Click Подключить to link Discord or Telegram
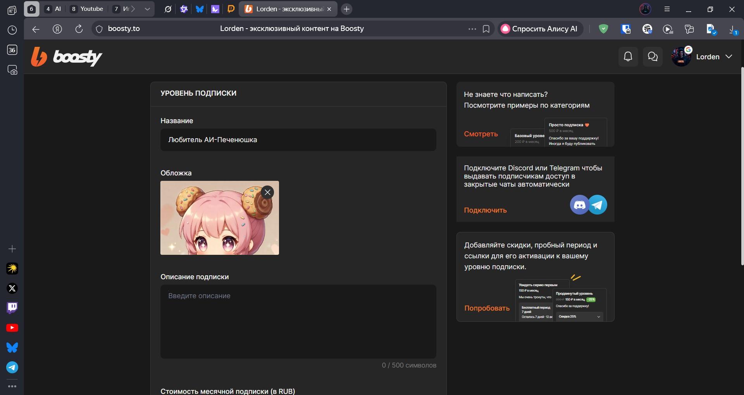This screenshot has height=395, width=744. pos(485,210)
